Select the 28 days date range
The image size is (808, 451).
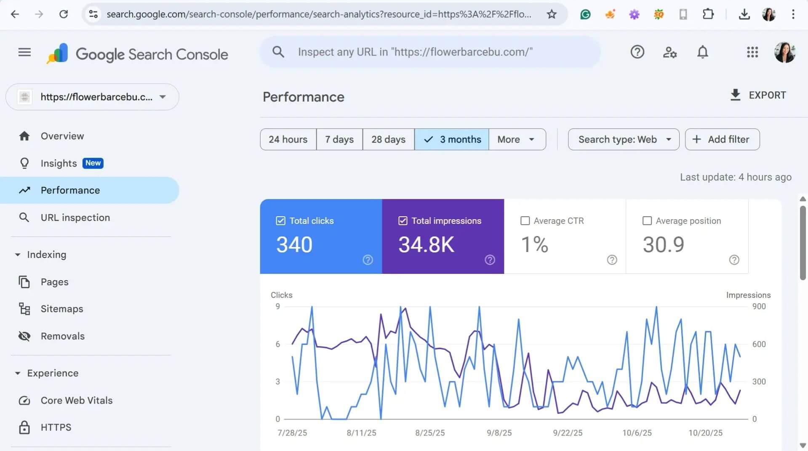point(388,140)
